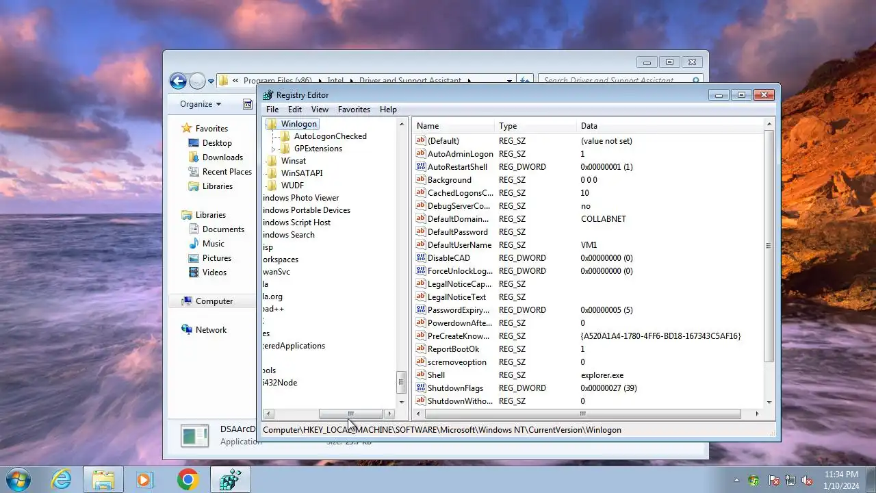Click the Explorer search box
Screen dimensions: 876x493
click(x=620, y=81)
